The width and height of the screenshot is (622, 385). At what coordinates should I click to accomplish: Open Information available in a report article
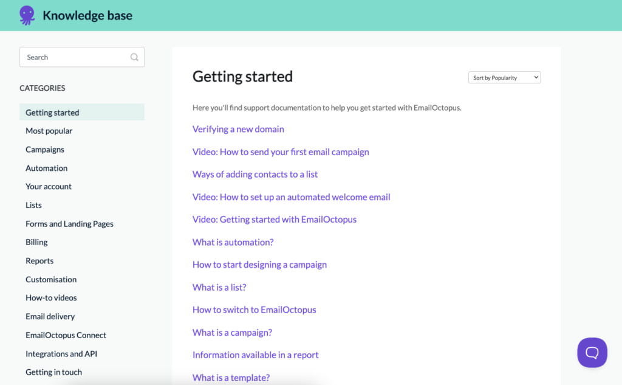[x=255, y=355]
